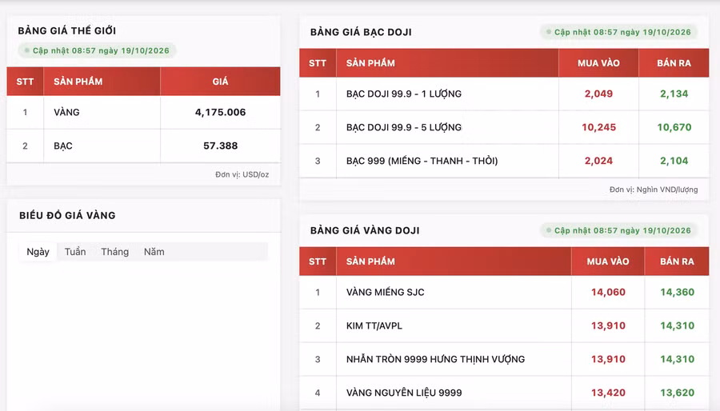This screenshot has height=411, width=720.
Task: Click world gold price 4,175.006
Action: (x=221, y=113)
